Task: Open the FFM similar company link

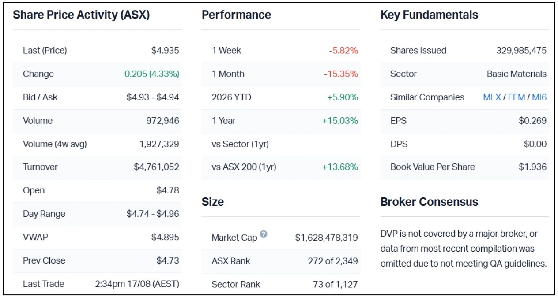Action: pos(516,97)
